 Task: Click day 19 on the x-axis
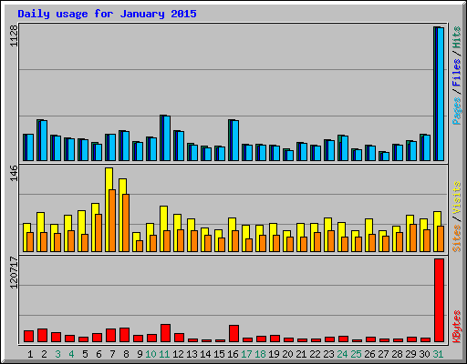274,354
